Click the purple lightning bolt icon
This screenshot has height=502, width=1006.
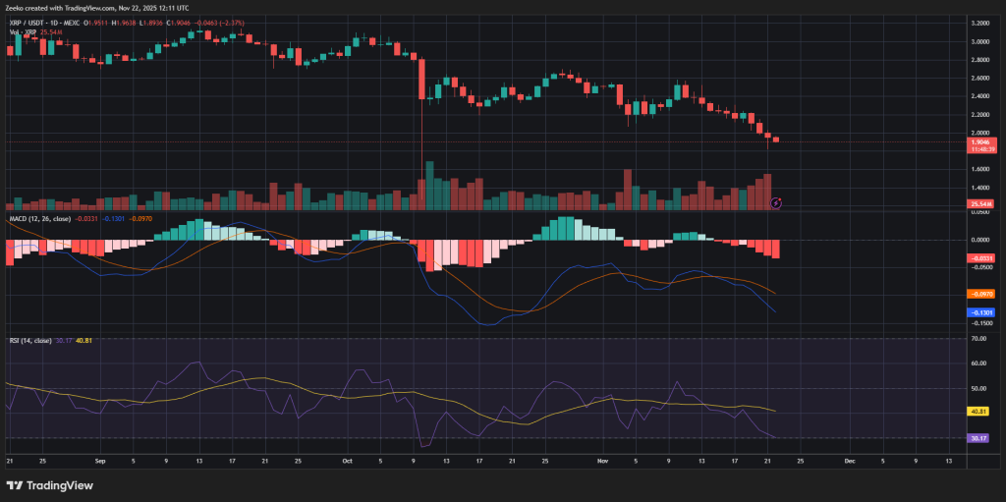point(776,202)
